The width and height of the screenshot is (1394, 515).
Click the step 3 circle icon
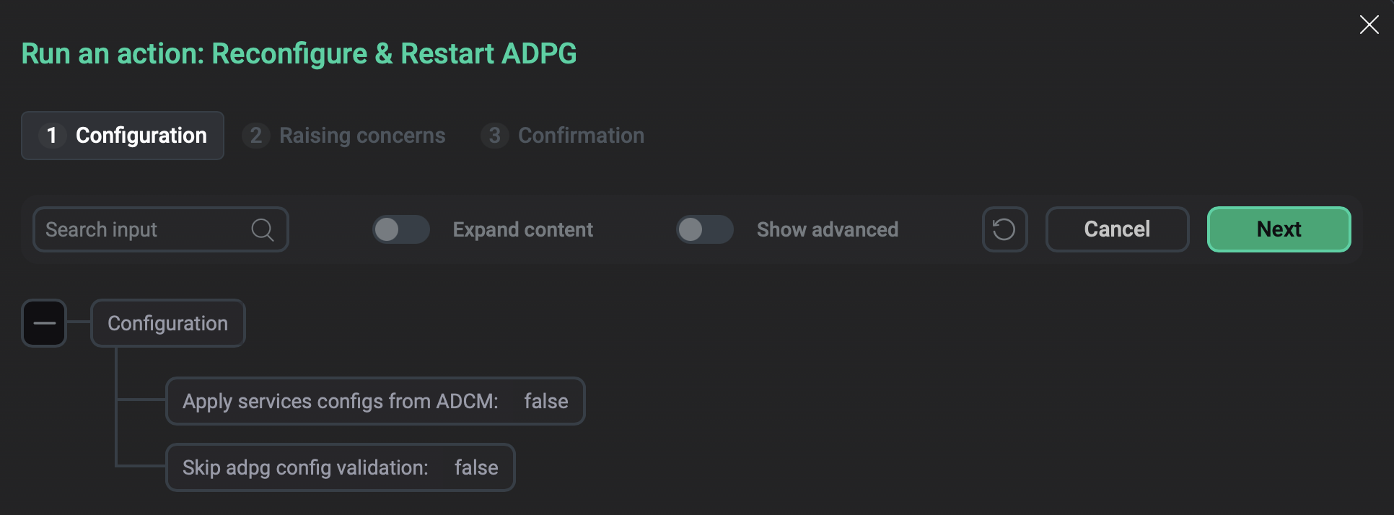click(x=494, y=136)
